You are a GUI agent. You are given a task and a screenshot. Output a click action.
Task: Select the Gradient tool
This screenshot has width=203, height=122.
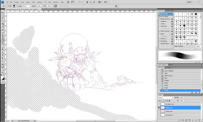[3, 44]
